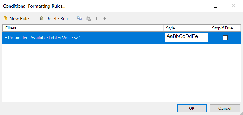Viewport: 243px width, 115px height.
Task: Move the rule down with down arrow
Action: pos(105,18)
